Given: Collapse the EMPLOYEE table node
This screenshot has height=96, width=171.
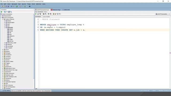Looking at the screenshot, I should coord(5,28).
